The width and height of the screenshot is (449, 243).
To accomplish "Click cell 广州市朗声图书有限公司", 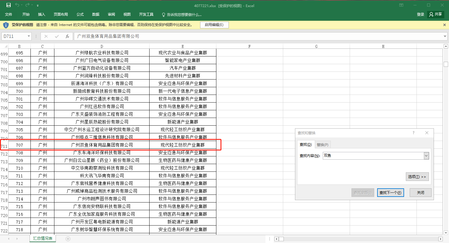I will 102,199.
